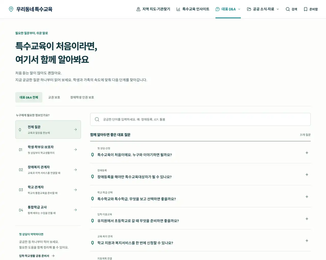Follow the 입학·학교생활 공통 준비서 link

(x=37, y=256)
